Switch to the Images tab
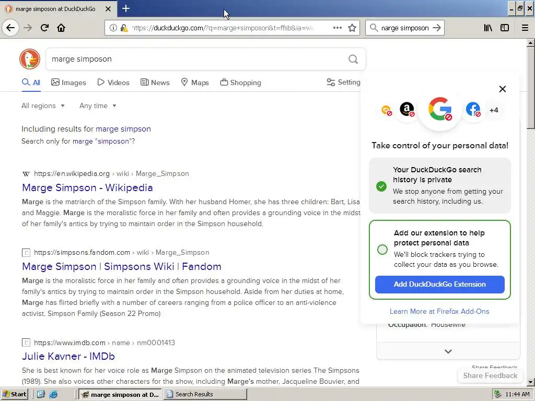 click(x=68, y=82)
